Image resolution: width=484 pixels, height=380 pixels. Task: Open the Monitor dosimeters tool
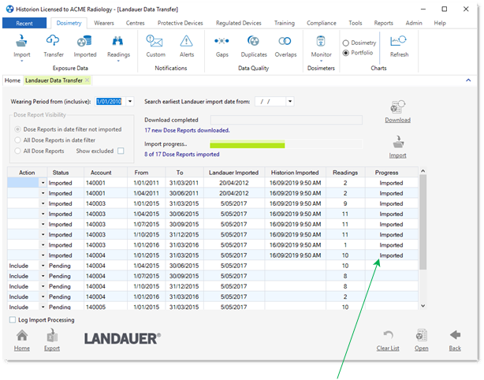(x=321, y=41)
